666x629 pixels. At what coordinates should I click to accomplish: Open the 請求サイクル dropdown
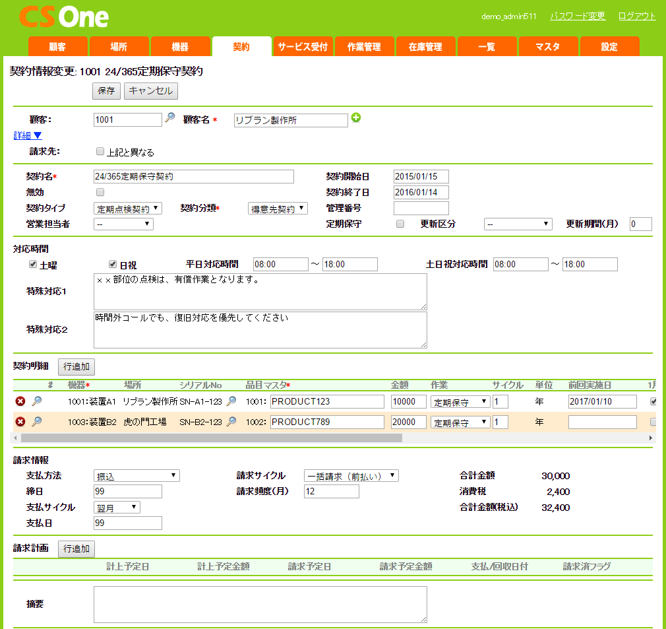[351, 476]
